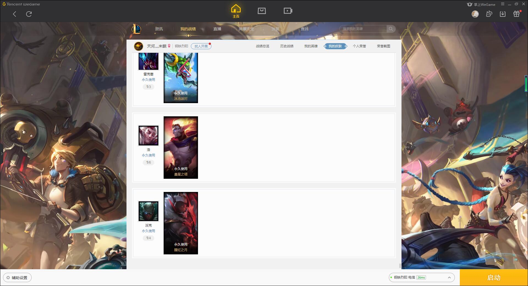
Task: Open the store bag icon
Action: pyautogui.click(x=262, y=11)
